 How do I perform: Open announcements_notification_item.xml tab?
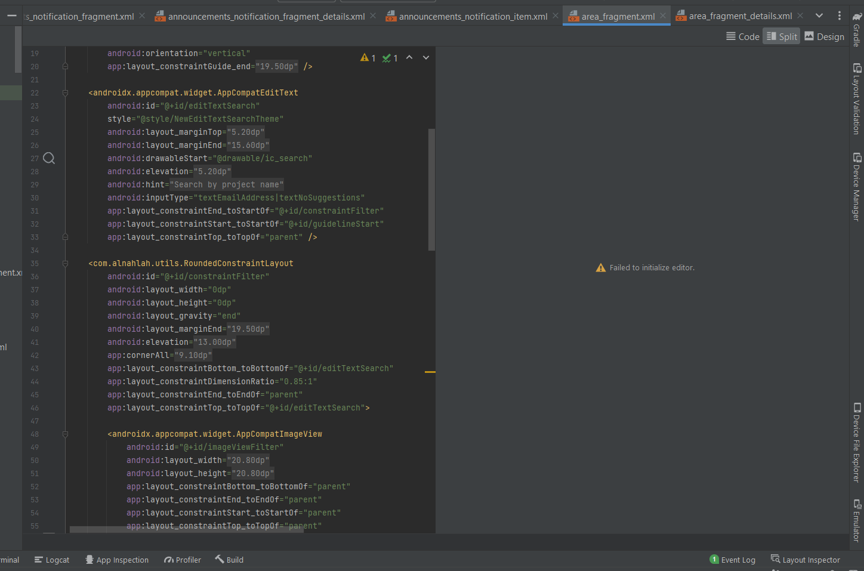tap(473, 16)
